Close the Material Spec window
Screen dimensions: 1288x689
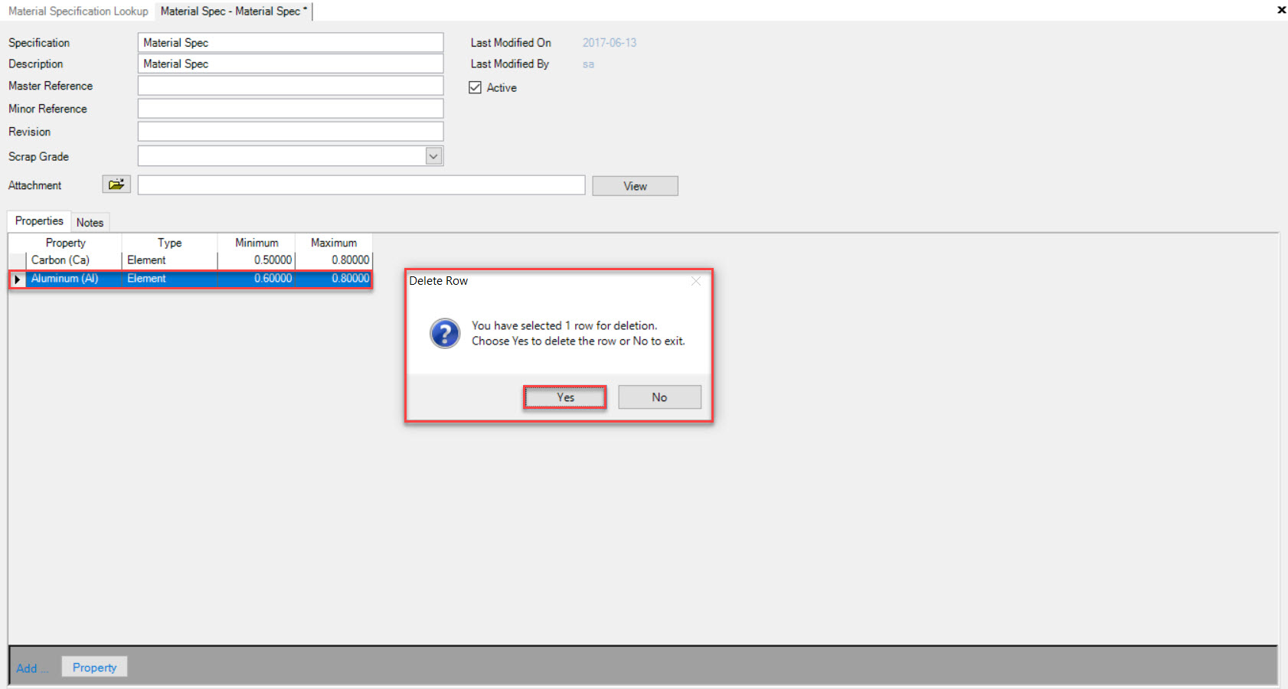1281,10
